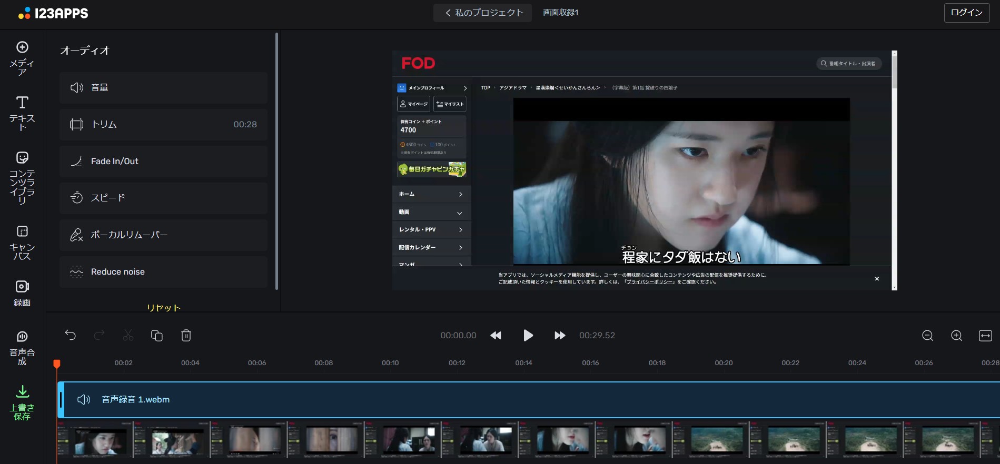
Task: Close the cookie notice banner
Action: [877, 279]
